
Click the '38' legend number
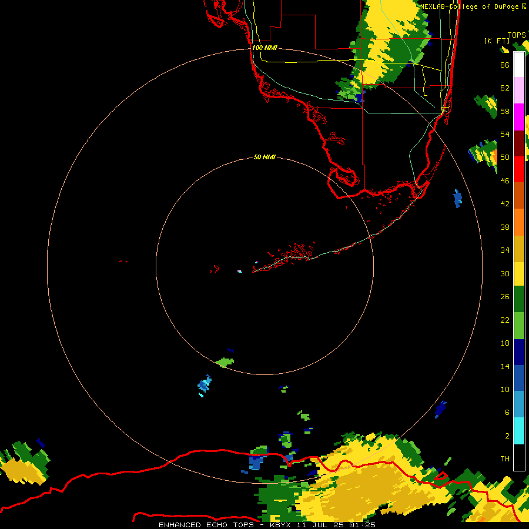point(505,227)
